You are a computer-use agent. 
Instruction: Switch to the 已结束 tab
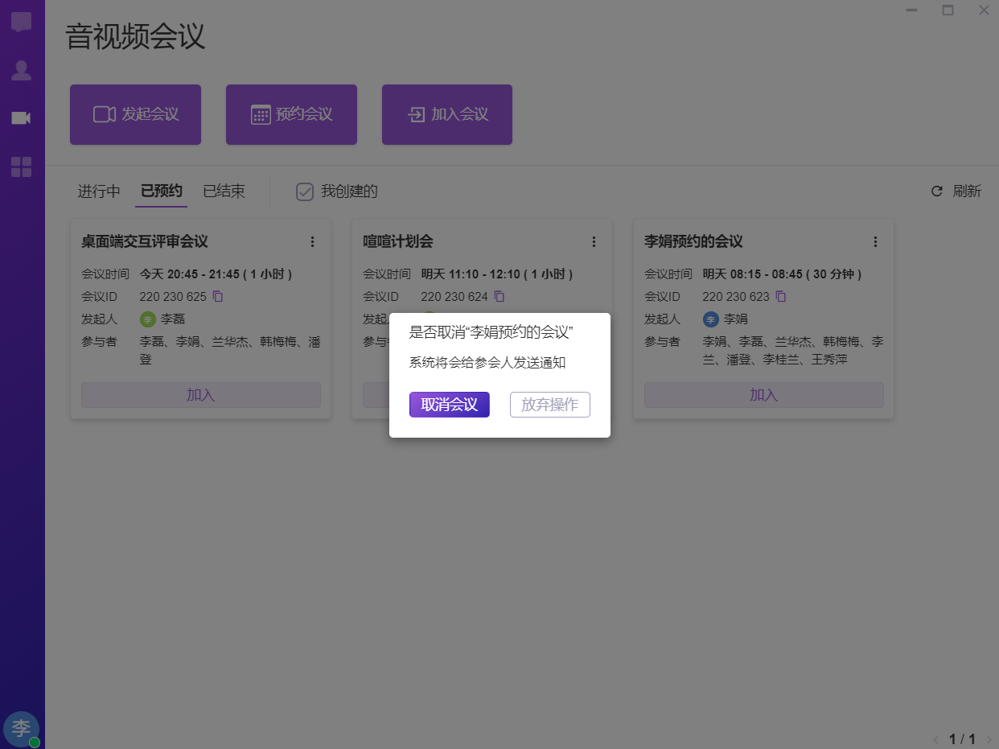click(224, 191)
